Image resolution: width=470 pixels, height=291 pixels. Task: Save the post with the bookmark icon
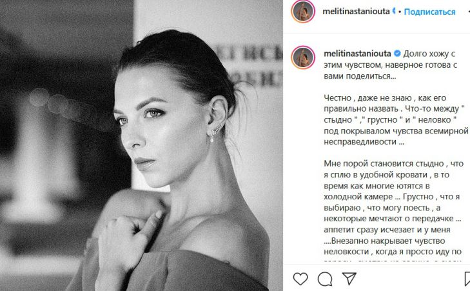click(467, 279)
